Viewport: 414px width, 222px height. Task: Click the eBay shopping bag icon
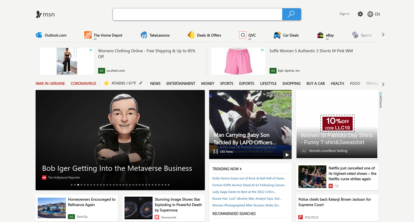click(x=320, y=35)
